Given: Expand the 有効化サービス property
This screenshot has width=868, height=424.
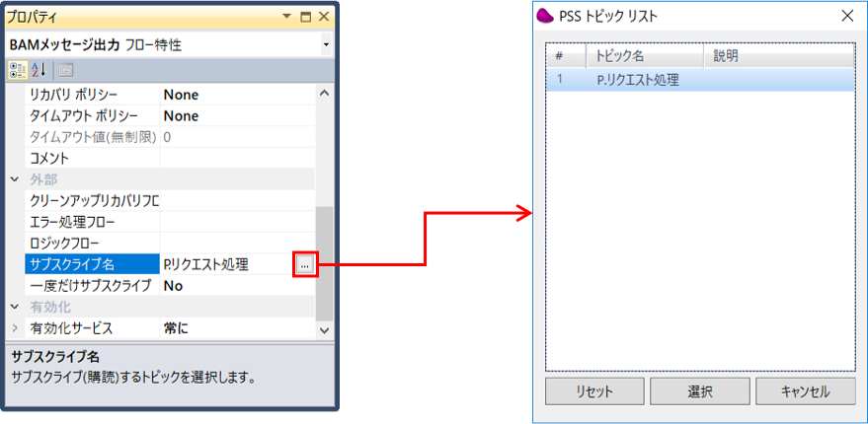Looking at the screenshot, I should click(15, 328).
